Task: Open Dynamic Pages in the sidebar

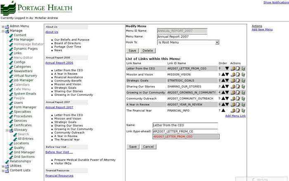Action: tap(26, 48)
